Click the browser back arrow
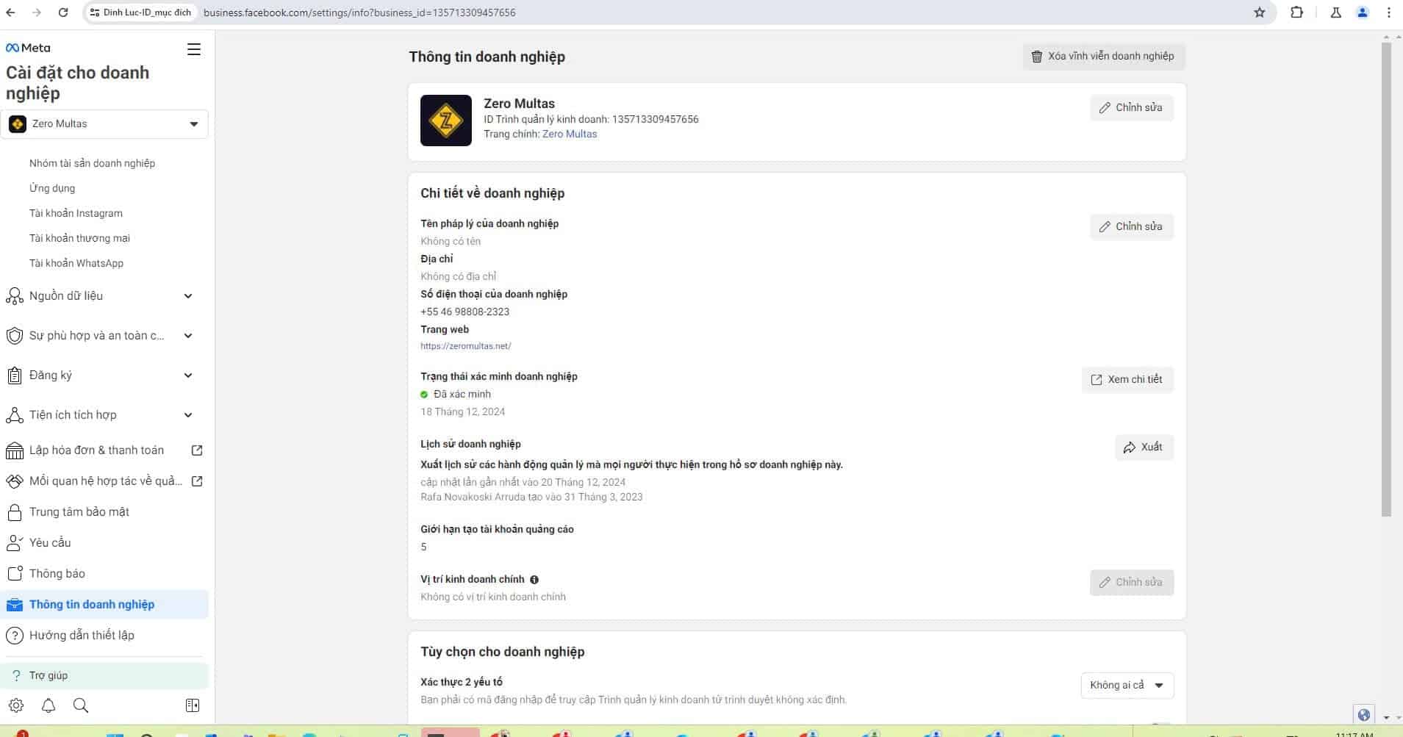The image size is (1403, 737). 11,12
